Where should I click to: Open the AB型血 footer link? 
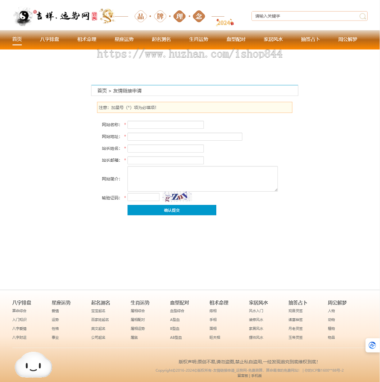[x=176, y=338]
